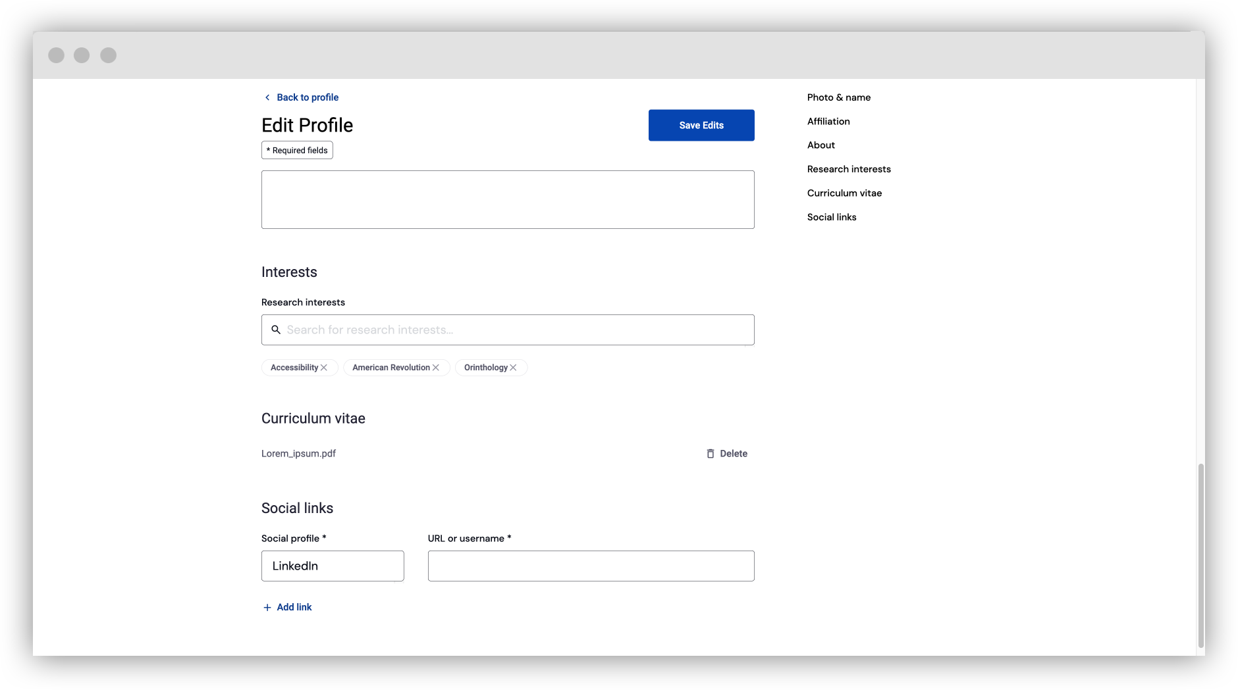The image size is (1238, 690).
Task: Click the plus icon next to Add link
Action: 266,607
